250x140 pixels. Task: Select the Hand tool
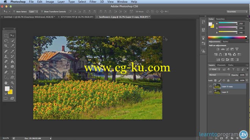[6, 83]
